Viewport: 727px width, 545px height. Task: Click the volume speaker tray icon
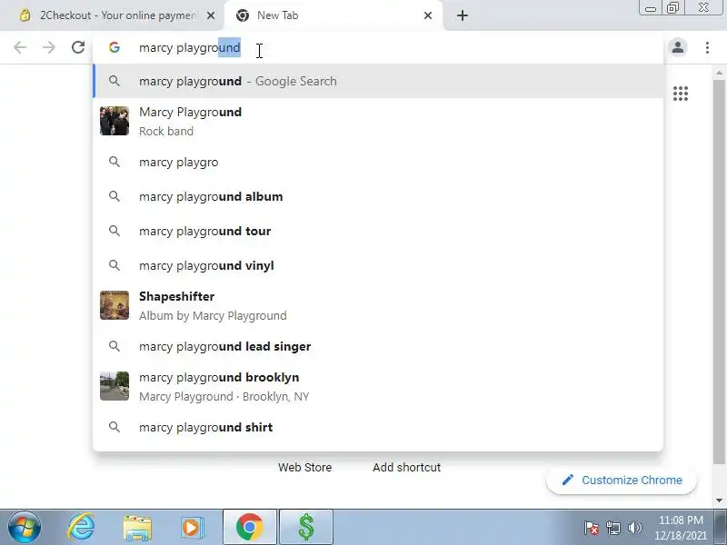[634, 528]
